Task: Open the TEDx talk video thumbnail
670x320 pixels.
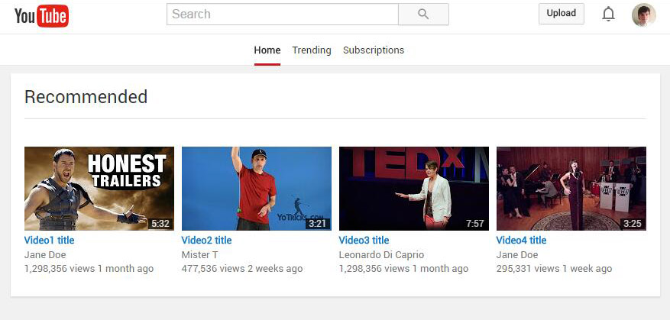Action: click(x=414, y=189)
